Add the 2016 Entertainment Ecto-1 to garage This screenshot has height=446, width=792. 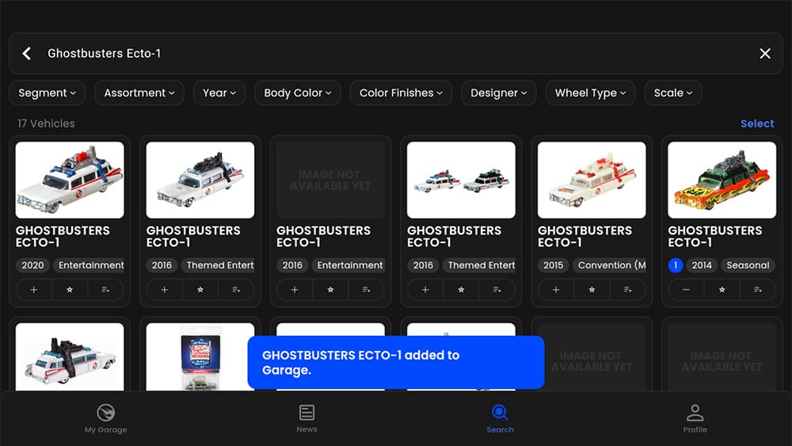coord(295,290)
